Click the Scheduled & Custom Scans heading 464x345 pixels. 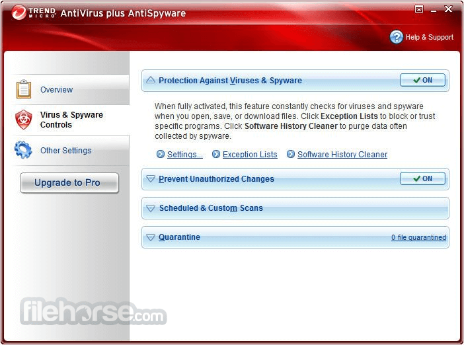(211, 208)
